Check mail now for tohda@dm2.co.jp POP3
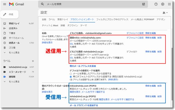The width and height of the screenshot is (175, 110). click(x=122, y=99)
